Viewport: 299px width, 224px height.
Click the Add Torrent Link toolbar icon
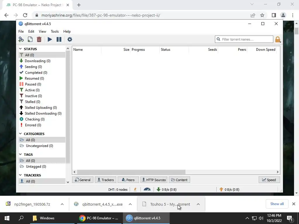point(21,39)
